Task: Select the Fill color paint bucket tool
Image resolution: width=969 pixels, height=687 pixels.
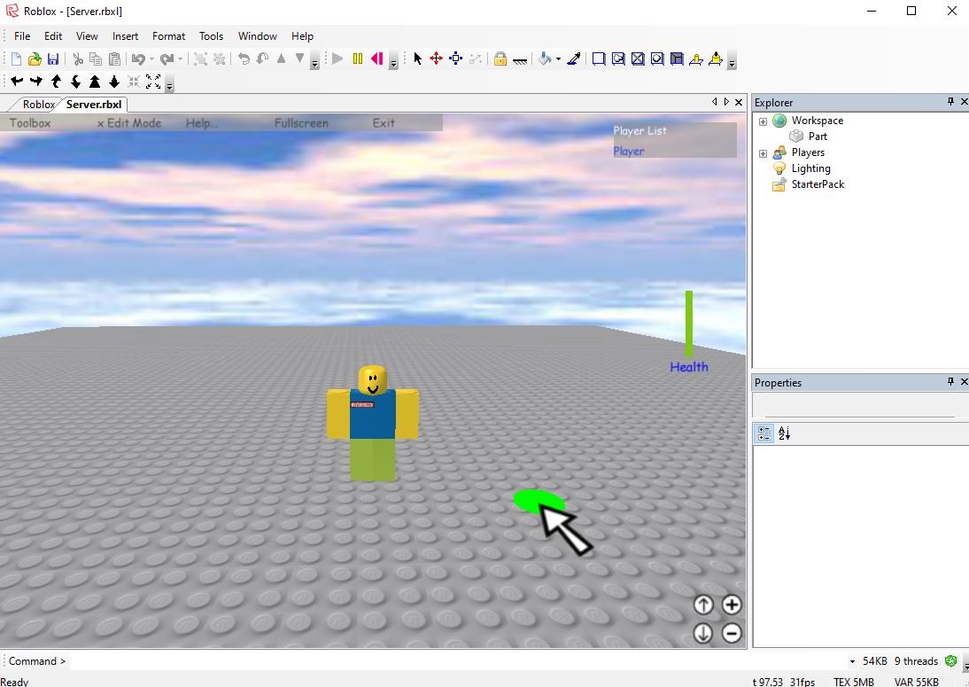Action: click(x=545, y=59)
